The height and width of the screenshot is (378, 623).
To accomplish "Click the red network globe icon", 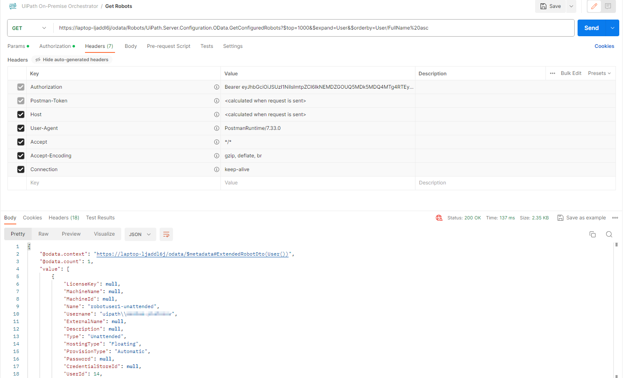I will tap(439, 218).
